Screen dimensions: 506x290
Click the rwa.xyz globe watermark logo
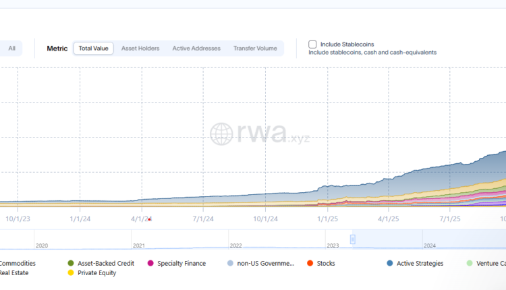[221, 134]
